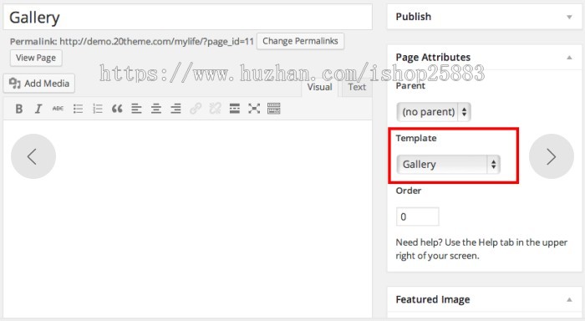This screenshot has width=585, height=321.
Task: Go to the next slide arrow
Action: pos(552,156)
